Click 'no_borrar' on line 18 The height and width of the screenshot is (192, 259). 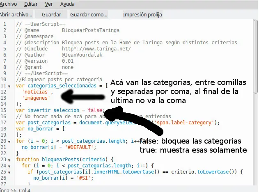pos(41,129)
